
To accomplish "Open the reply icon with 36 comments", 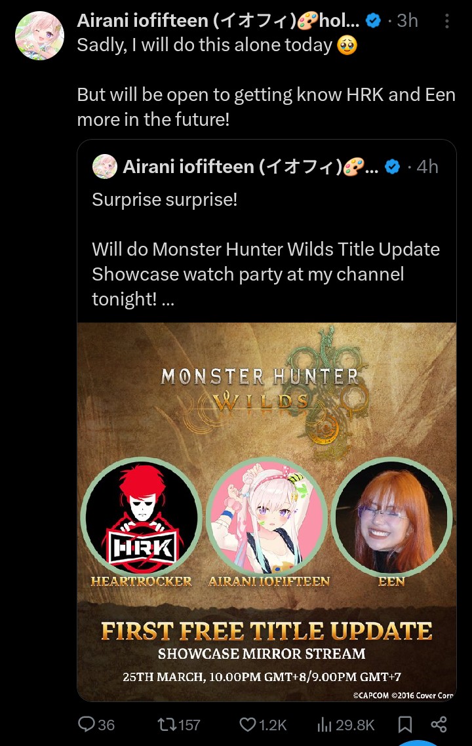I will (87, 724).
